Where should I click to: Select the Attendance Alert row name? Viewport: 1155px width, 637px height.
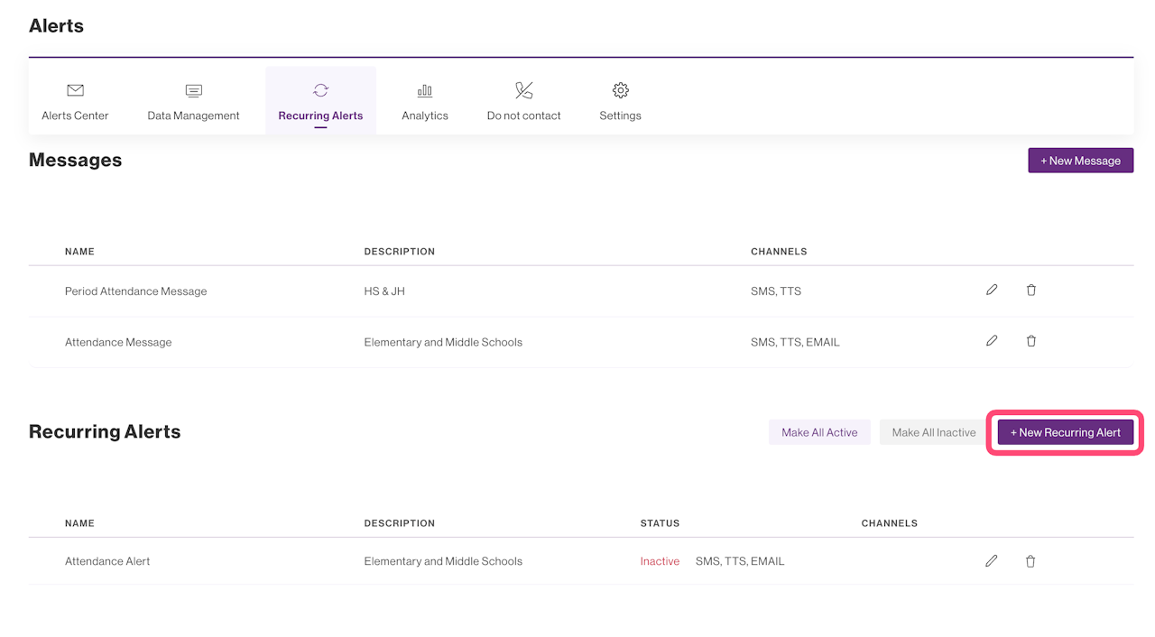(x=107, y=561)
